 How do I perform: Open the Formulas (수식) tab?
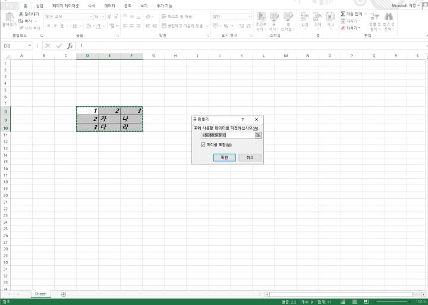click(x=92, y=6)
